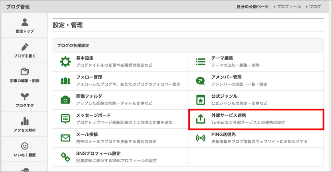The height and width of the screenshot is (172, 332).
Task: Click description 更新情報をブログ情報のウェブサイトにお知らせする
Action: 259,141
